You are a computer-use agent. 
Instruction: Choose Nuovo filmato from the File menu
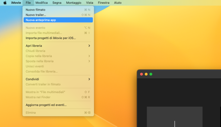tap(58, 10)
